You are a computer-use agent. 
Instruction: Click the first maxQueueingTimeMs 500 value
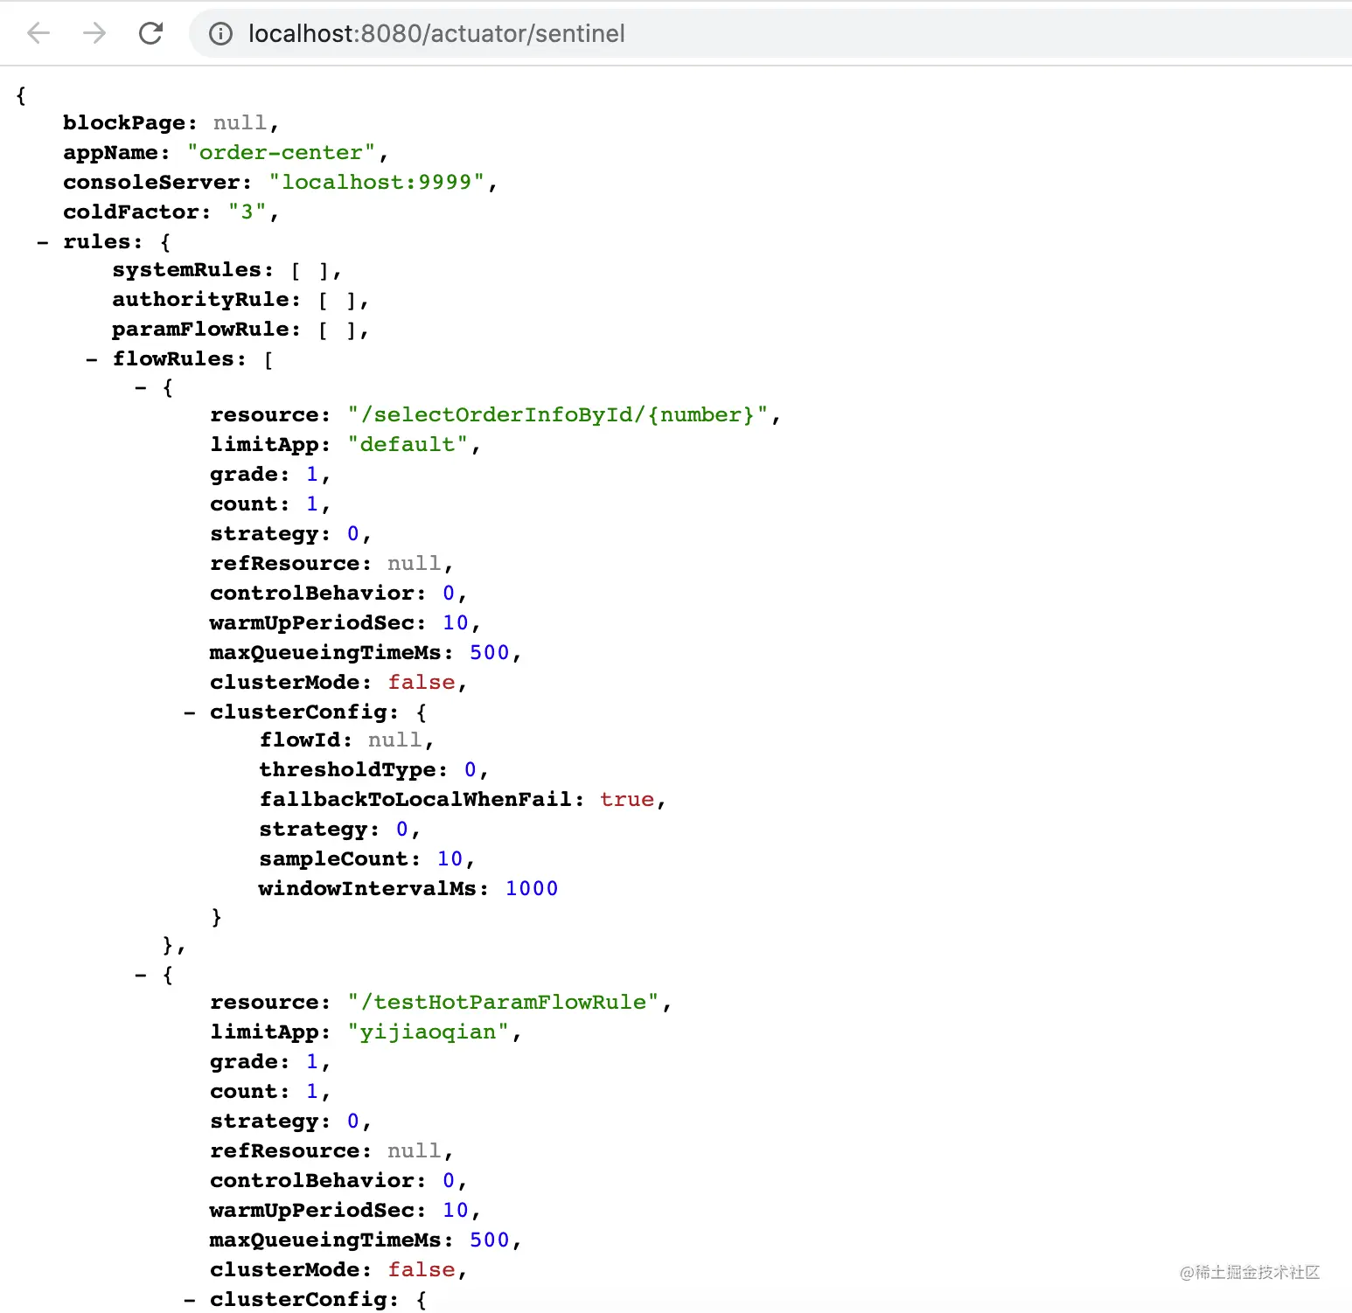click(x=489, y=653)
